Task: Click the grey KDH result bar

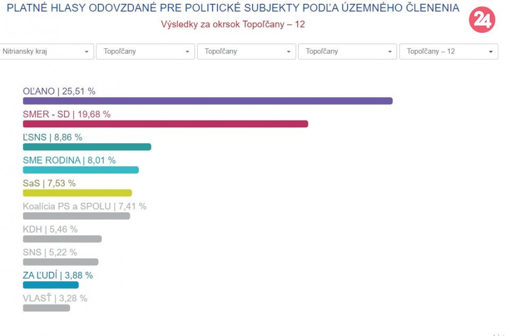Action: pyautogui.click(x=62, y=239)
